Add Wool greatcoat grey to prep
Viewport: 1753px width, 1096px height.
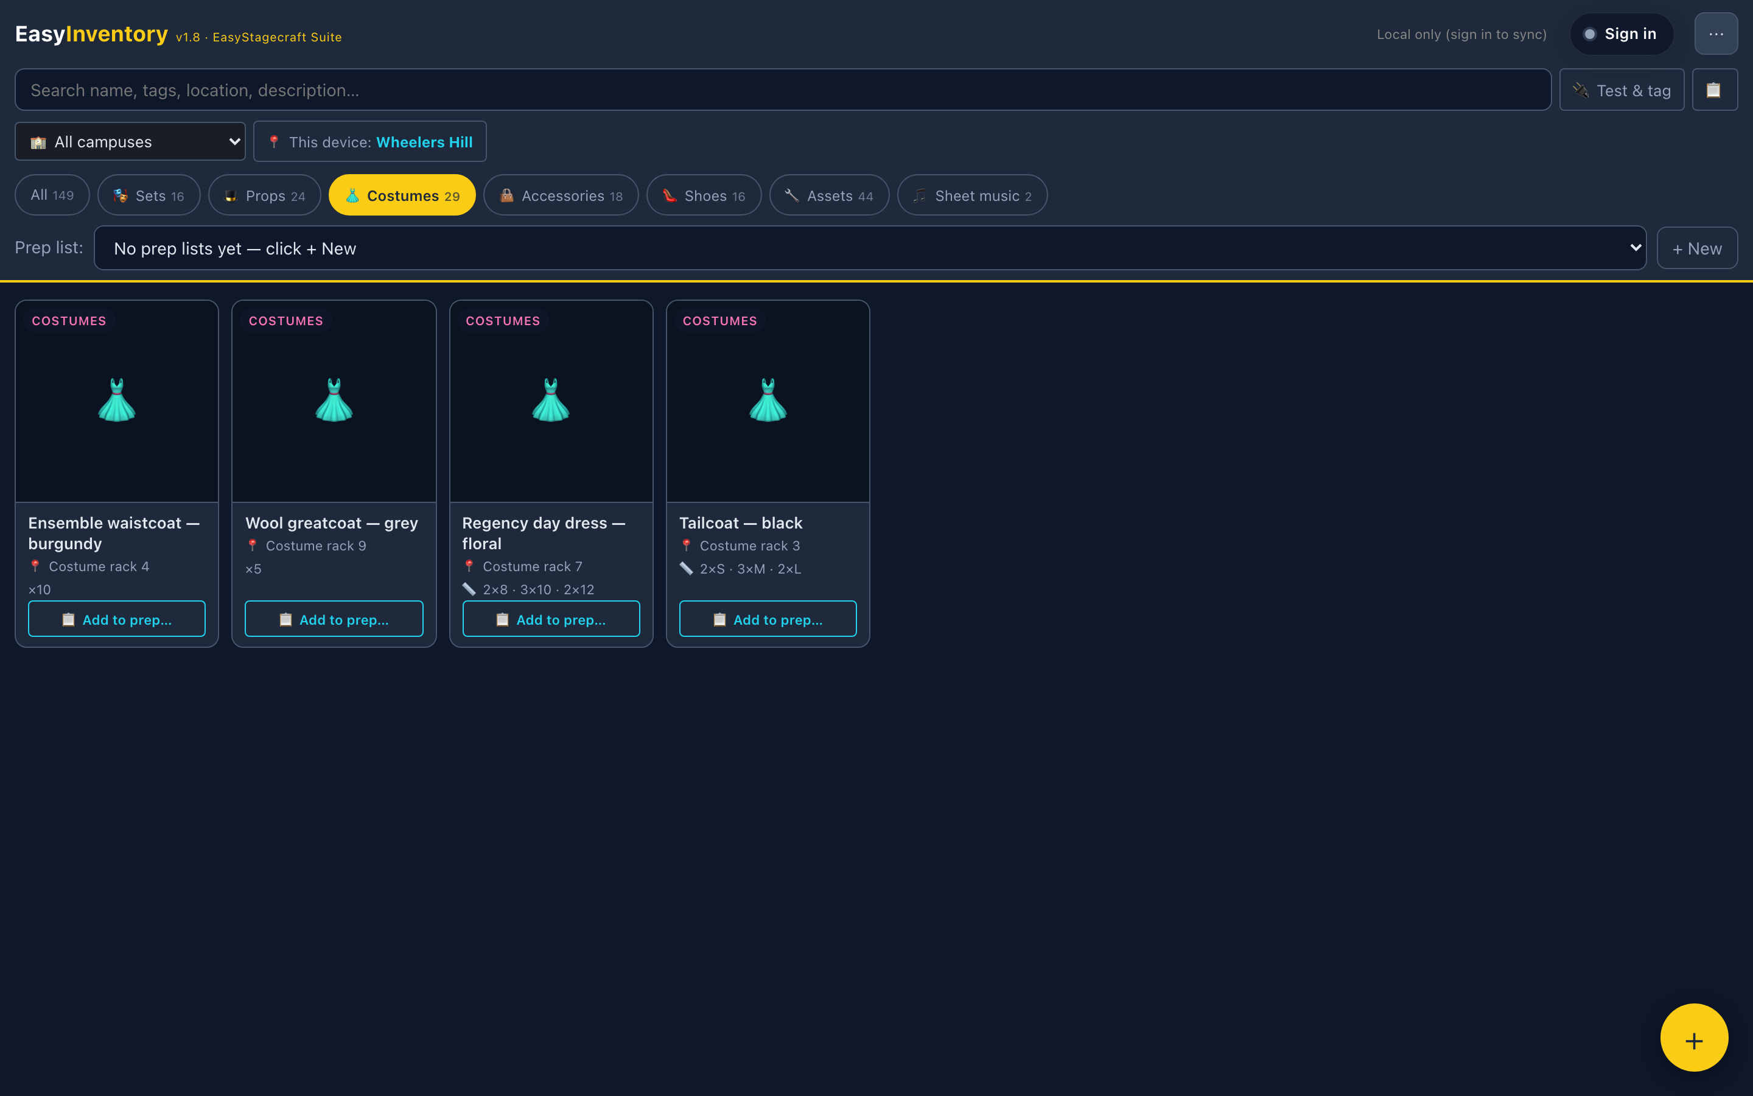click(x=334, y=619)
